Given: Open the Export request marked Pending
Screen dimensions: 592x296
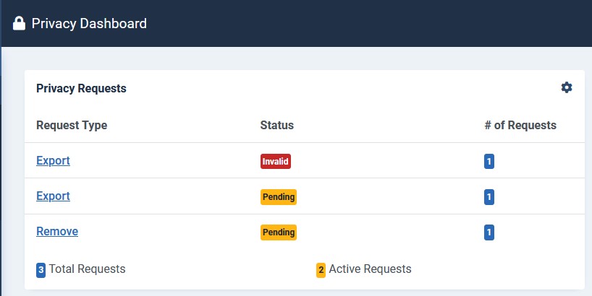Looking at the screenshot, I should pyautogui.click(x=53, y=196).
